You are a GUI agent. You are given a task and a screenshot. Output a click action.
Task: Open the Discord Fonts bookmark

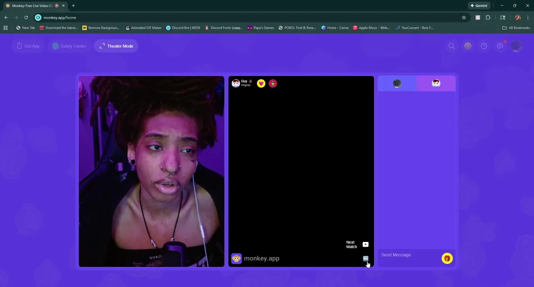point(223,28)
